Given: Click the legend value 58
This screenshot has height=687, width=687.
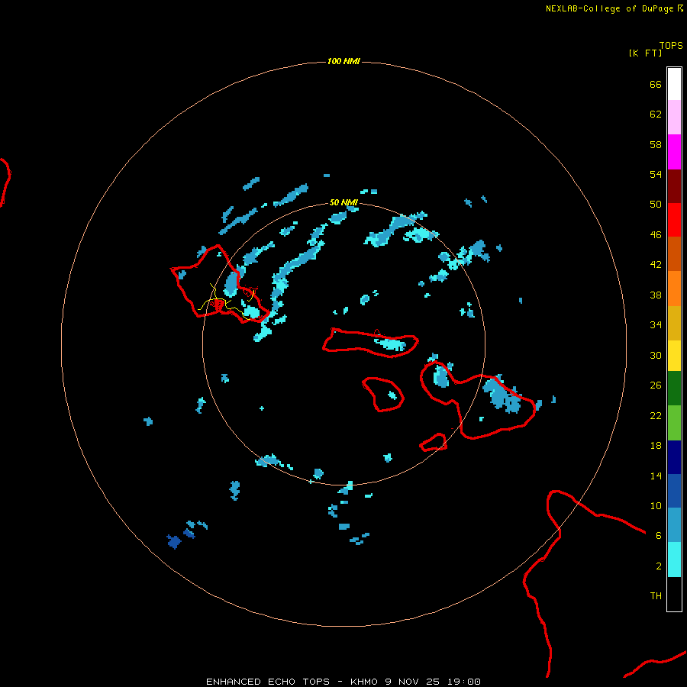Looking at the screenshot, I should pyautogui.click(x=656, y=144).
